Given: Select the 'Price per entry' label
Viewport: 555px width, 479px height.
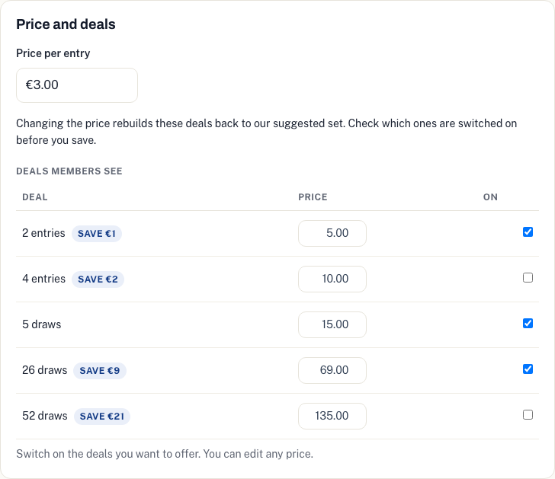Looking at the screenshot, I should tap(53, 53).
